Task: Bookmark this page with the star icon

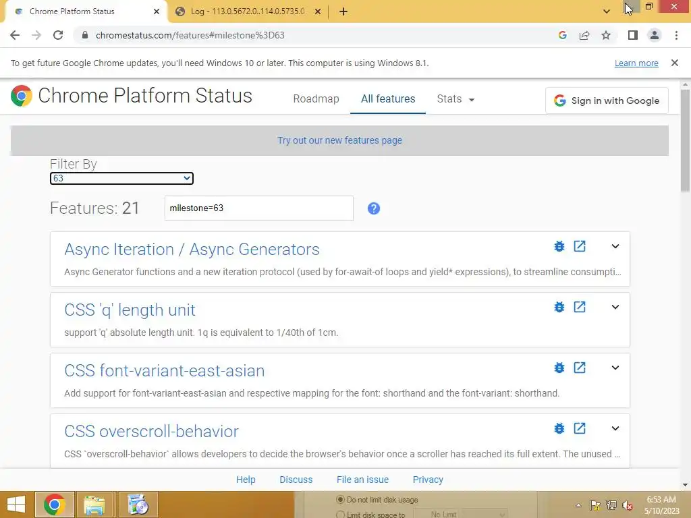Action: pyautogui.click(x=606, y=35)
